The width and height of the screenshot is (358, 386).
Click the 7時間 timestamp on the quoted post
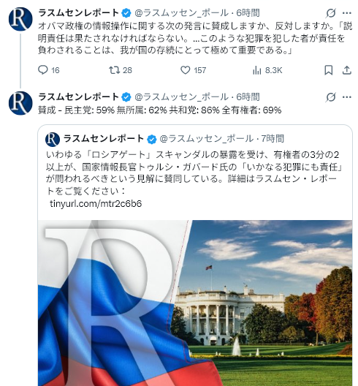coord(273,139)
